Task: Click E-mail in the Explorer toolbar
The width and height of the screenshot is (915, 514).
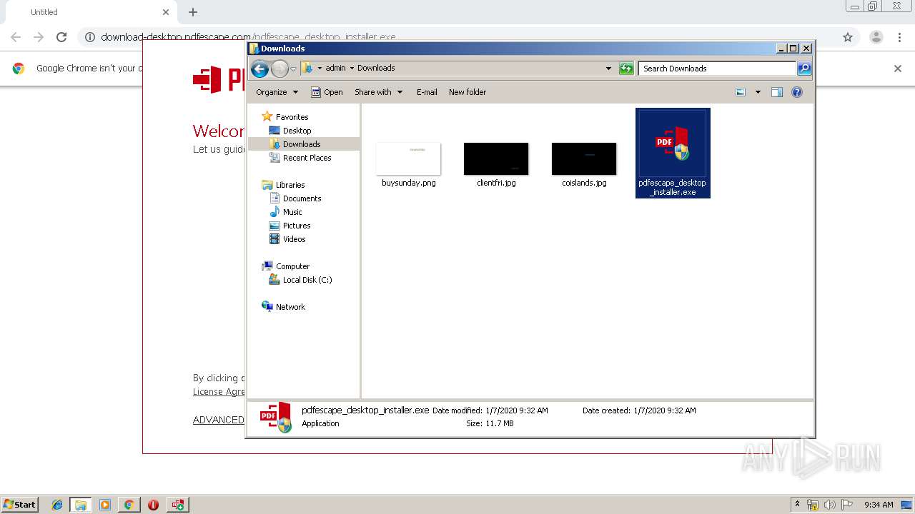Action: [x=427, y=92]
